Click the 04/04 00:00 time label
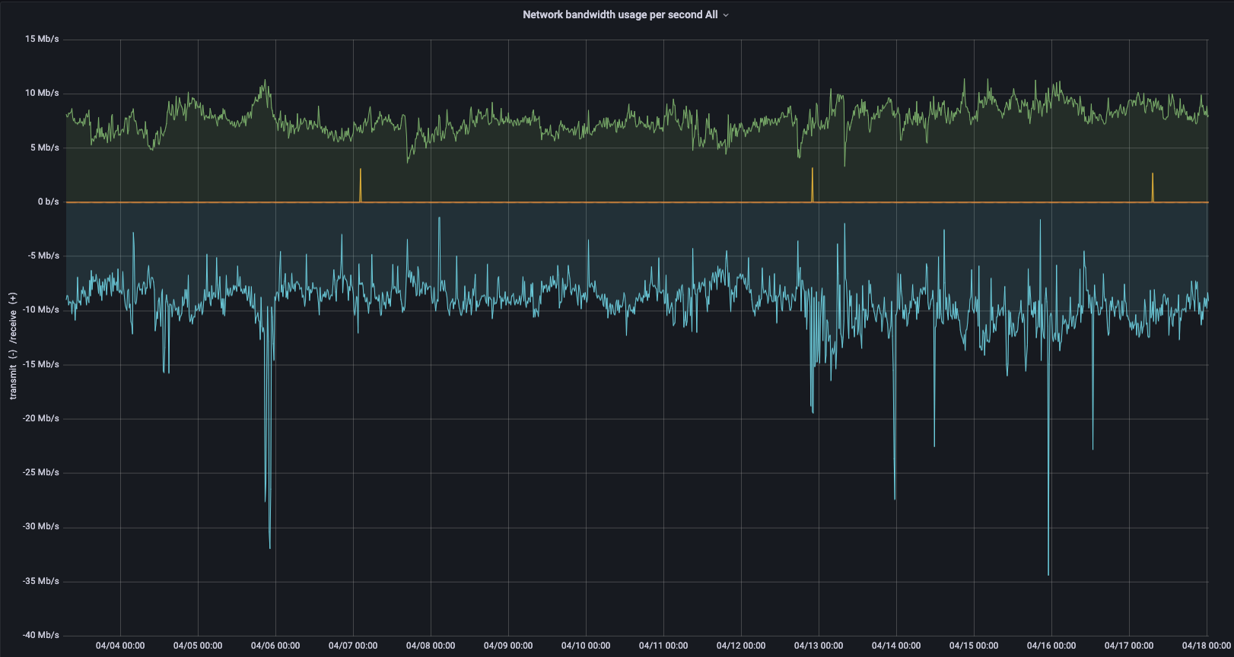1234x657 pixels. point(120,646)
